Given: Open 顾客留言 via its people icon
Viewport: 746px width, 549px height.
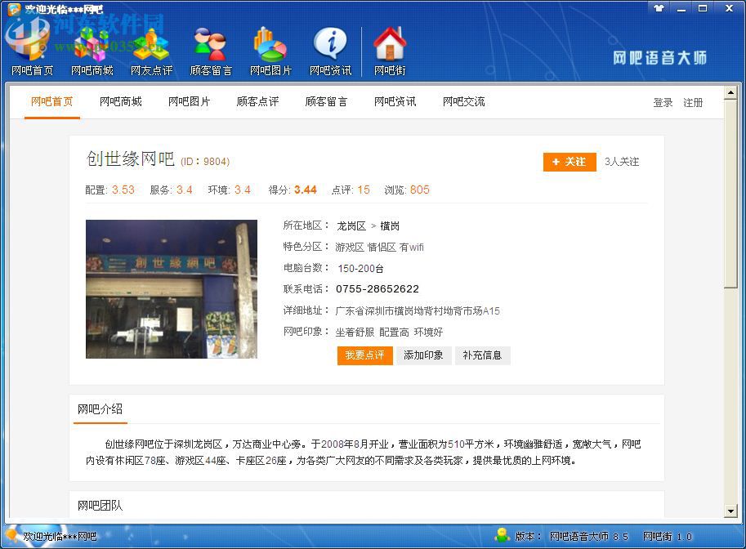Looking at the screenshot, I should click(210, 42).
